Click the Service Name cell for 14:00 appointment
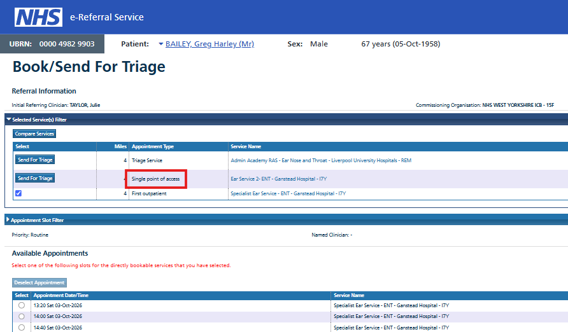This screenshot has width=568, height=332. pos(391,316)
